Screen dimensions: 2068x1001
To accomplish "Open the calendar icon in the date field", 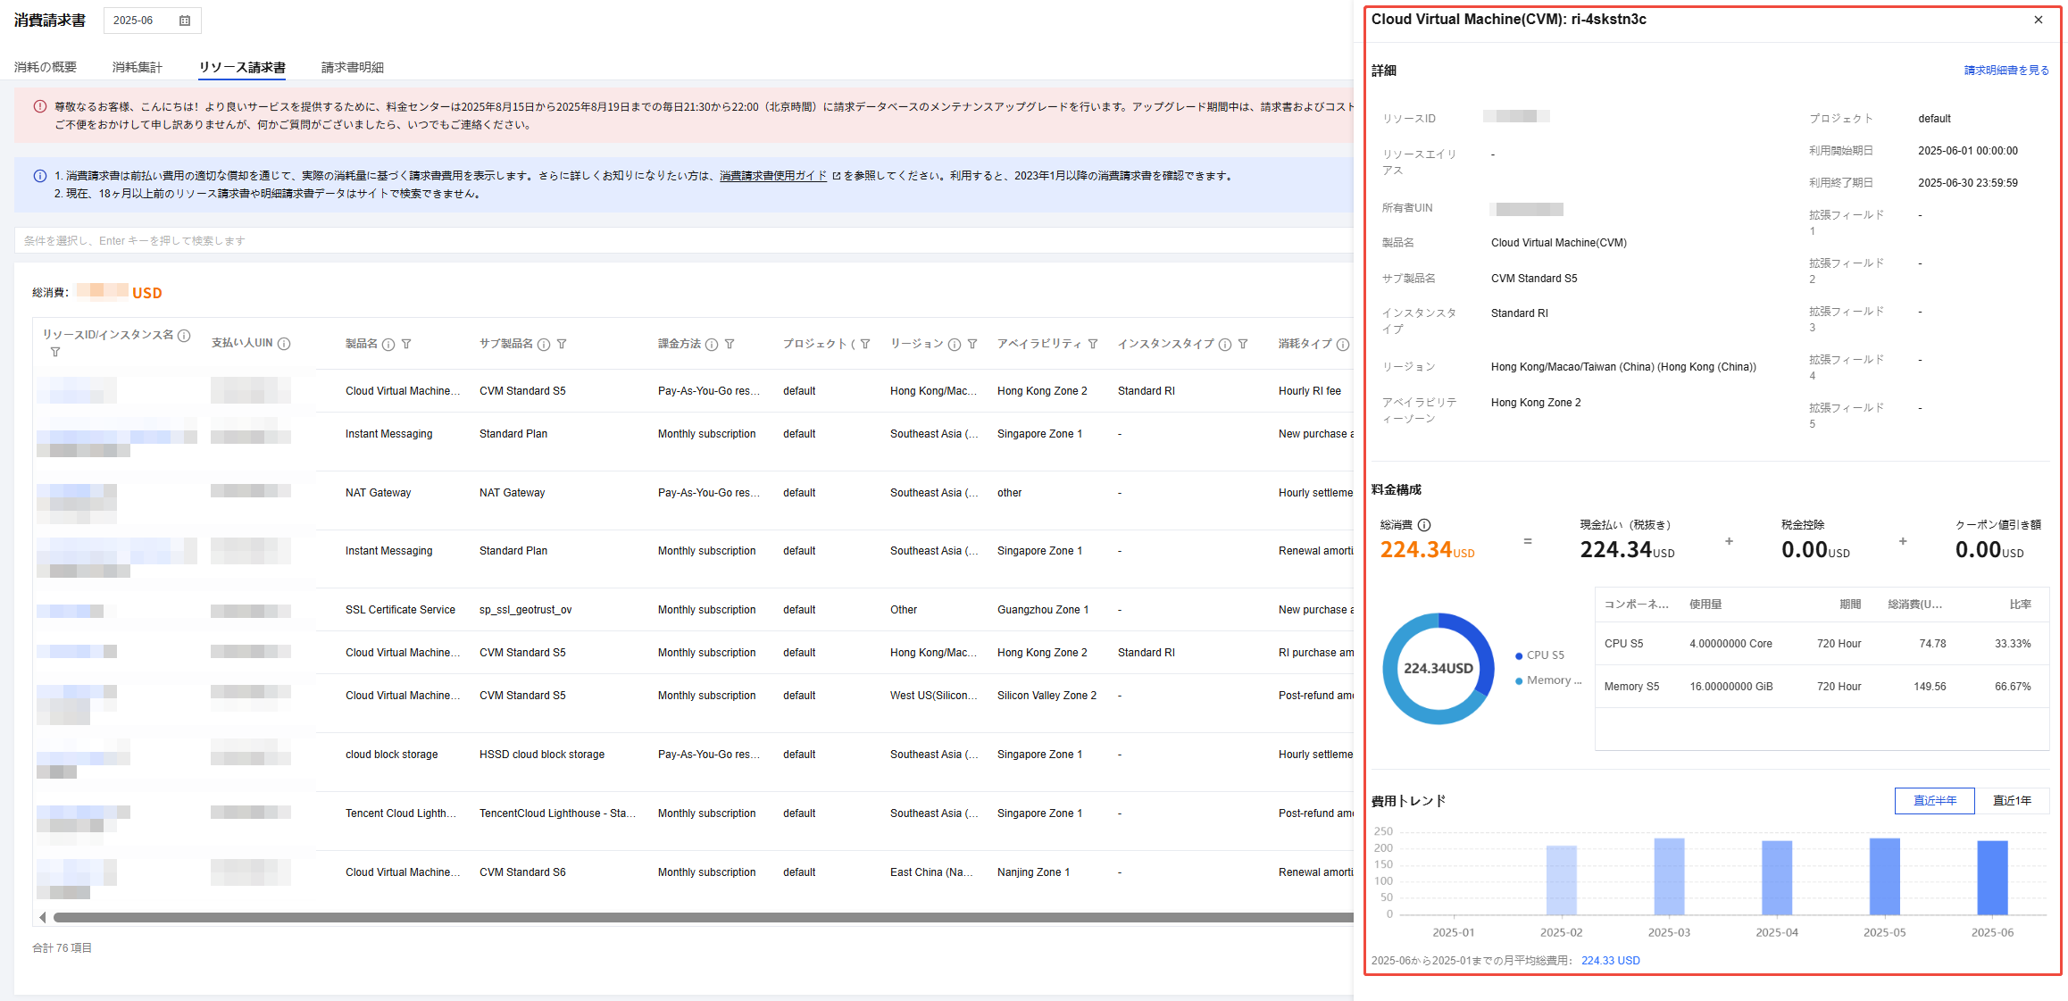I will coord(185,21).
